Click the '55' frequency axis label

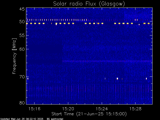tap(22, 35)
